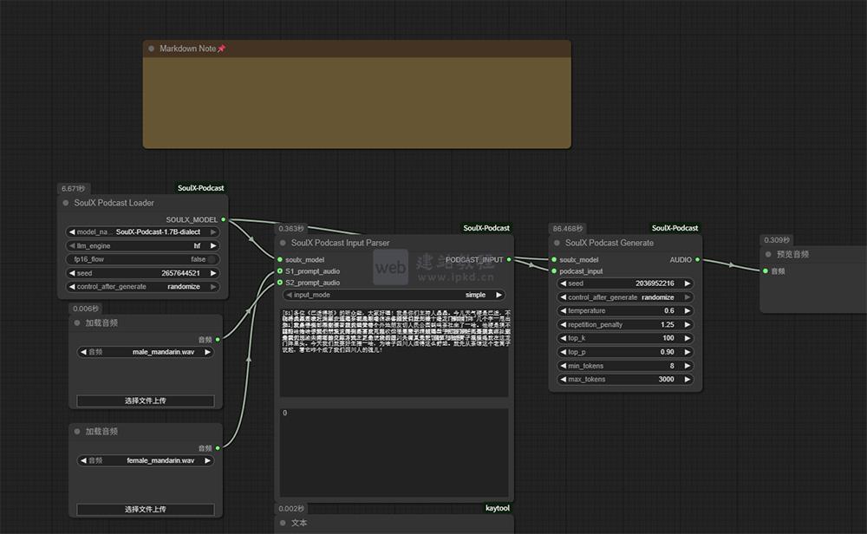
Task: Collapse the Markdown Note node via its dot
Action: pyautogui.click(x=152, y=49)
